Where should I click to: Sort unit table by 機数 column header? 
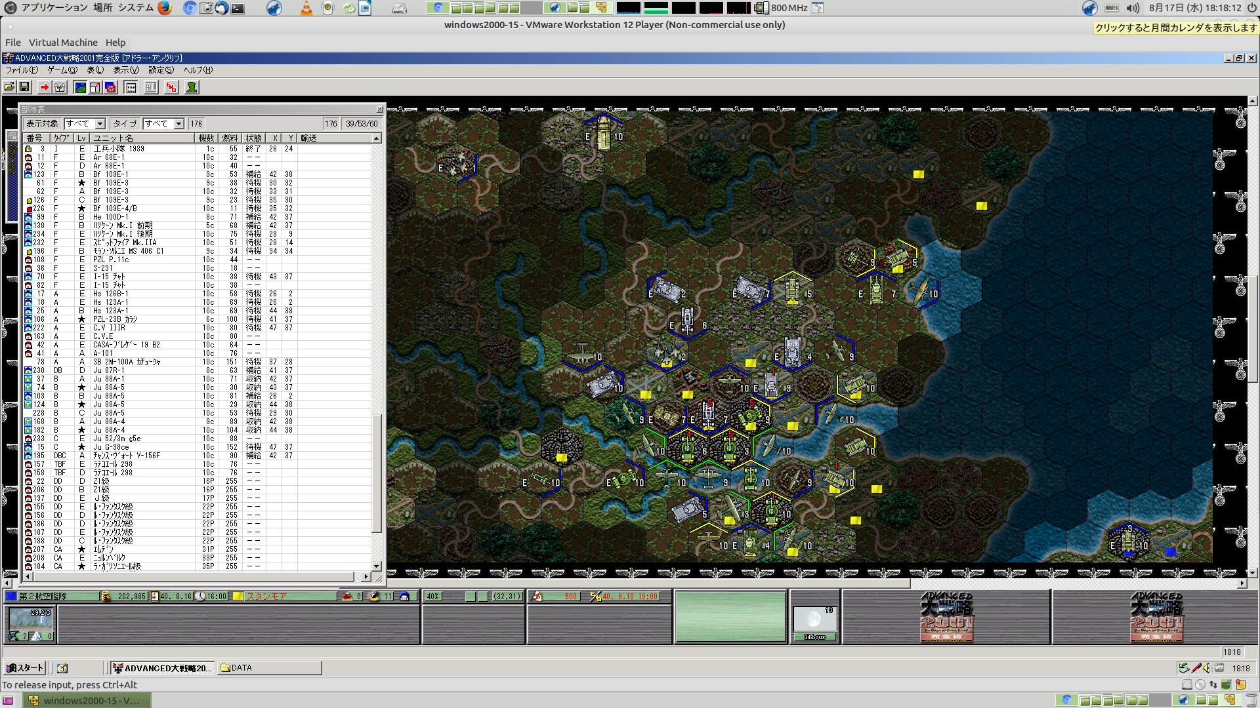pos(207,138)
